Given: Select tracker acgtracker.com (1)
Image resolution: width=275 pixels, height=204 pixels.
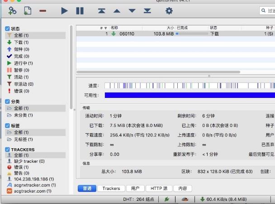Looking at the screenshot, I should (x=35, y=191).
